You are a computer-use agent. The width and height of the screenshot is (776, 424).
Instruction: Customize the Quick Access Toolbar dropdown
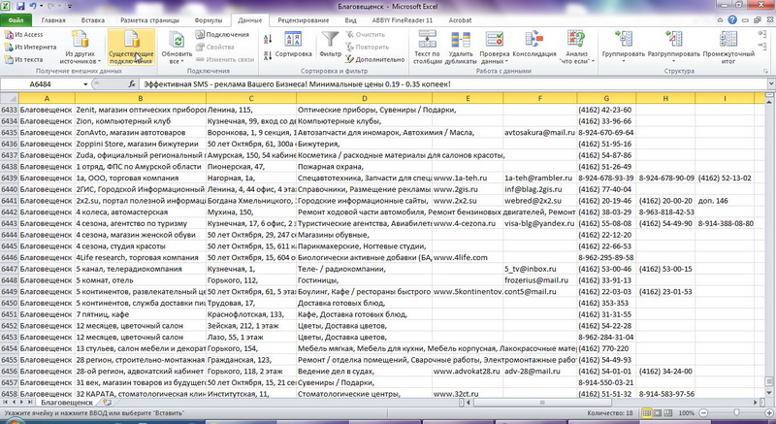pos(69,7)
